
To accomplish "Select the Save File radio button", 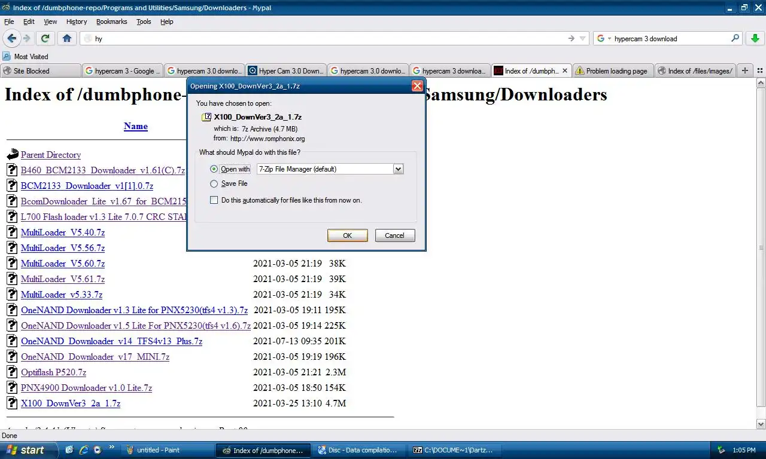I will pyautogui.click(x=214, y=183).
